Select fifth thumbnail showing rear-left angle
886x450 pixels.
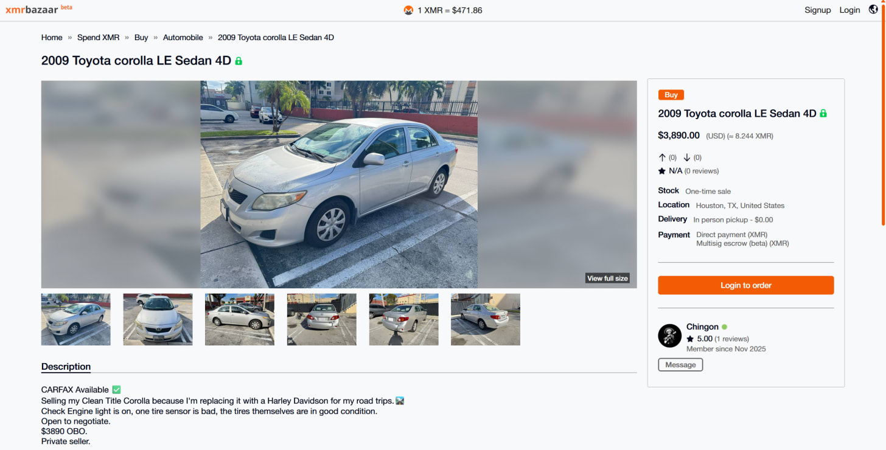[x=403, y=319]
